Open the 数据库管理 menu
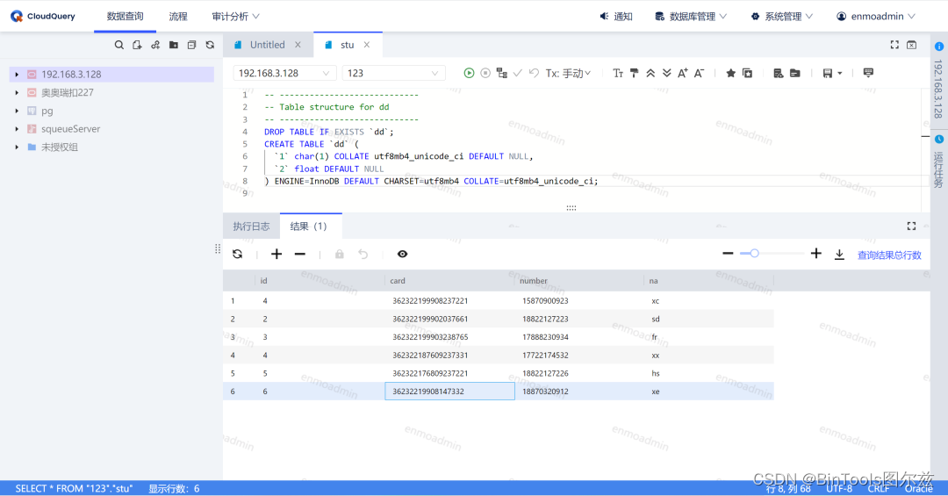The width and height of the screenshot is (948, 496). tap(691, 17)
